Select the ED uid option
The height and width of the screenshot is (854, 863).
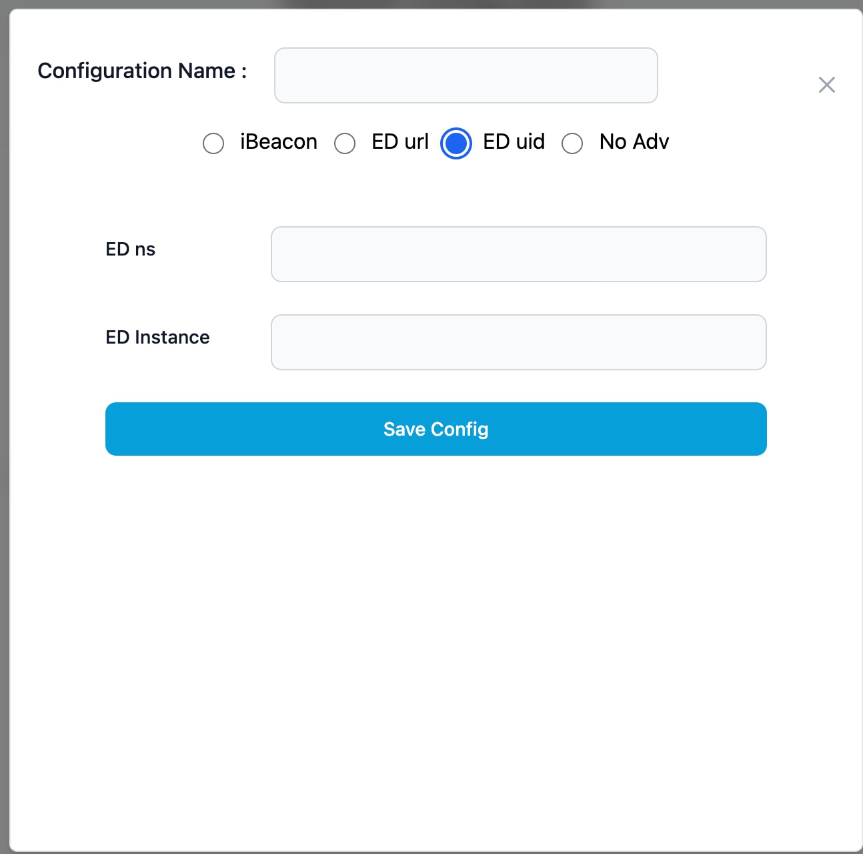[x=456, y=143]
